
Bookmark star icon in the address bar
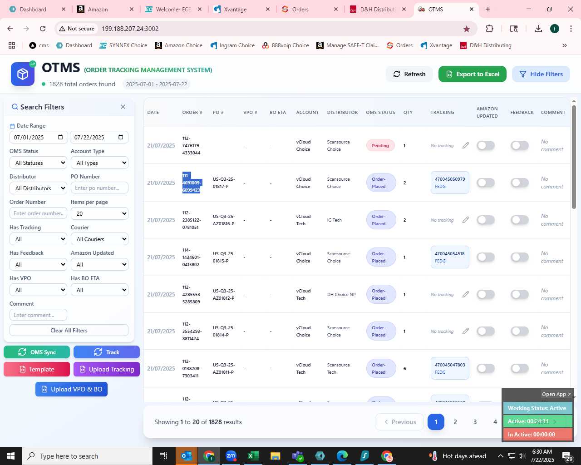[x=467, y=29]
